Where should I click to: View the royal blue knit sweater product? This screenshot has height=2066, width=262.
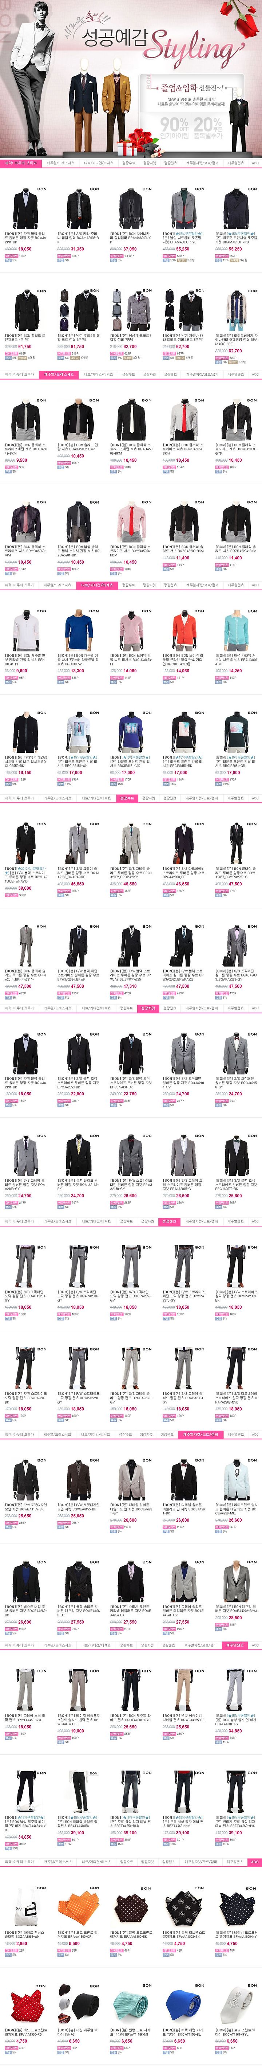[x=75, y=630]
